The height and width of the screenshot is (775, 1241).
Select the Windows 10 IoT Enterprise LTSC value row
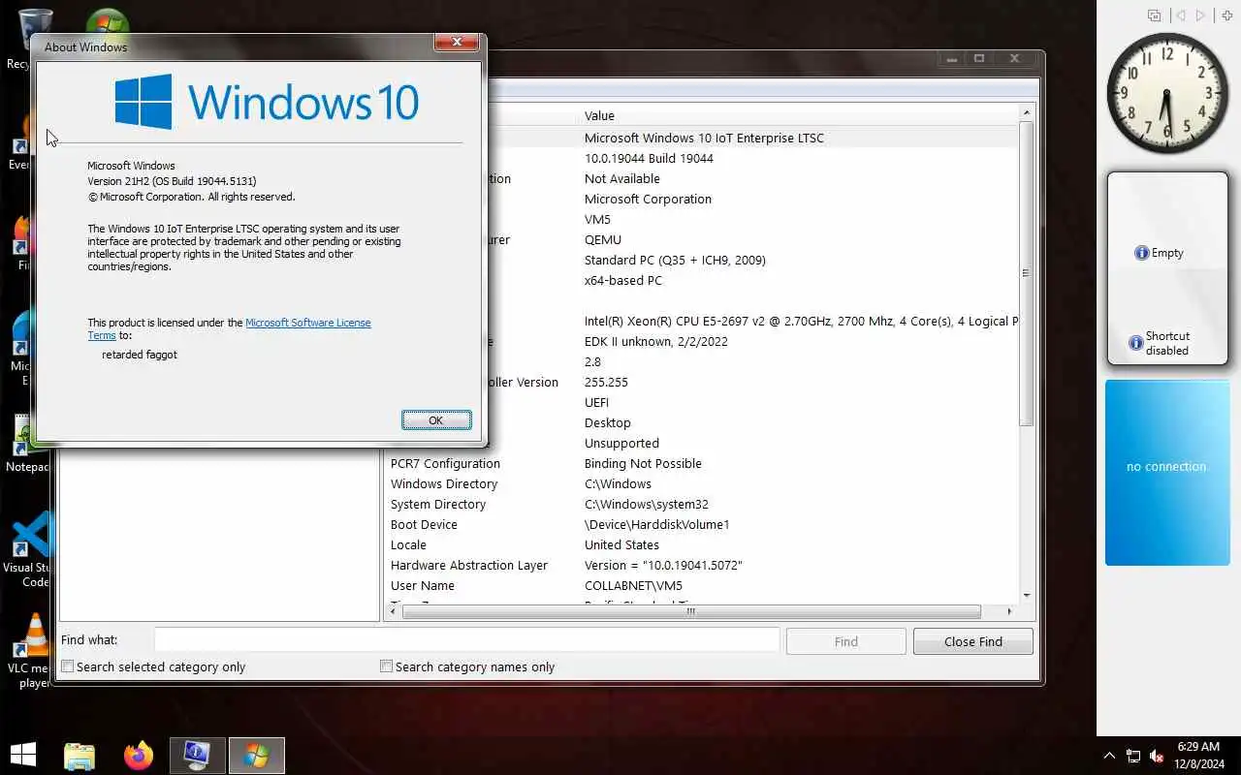point(704,138)
